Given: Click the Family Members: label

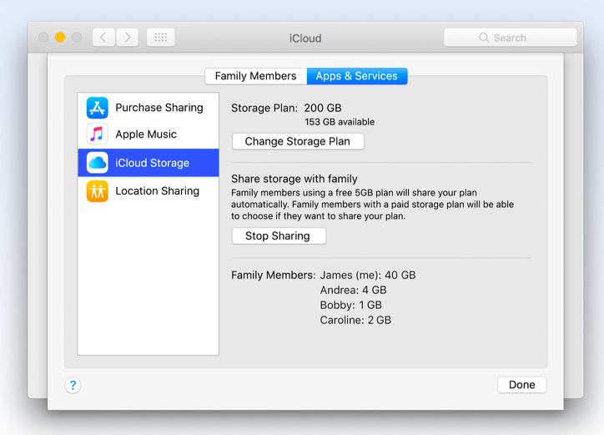Looking at the screenshot, I should (x=273, y=275).
